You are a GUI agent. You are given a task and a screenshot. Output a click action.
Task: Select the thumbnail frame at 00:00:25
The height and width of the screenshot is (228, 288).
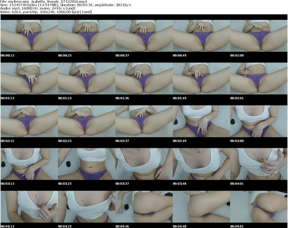(x=87, y=36)
